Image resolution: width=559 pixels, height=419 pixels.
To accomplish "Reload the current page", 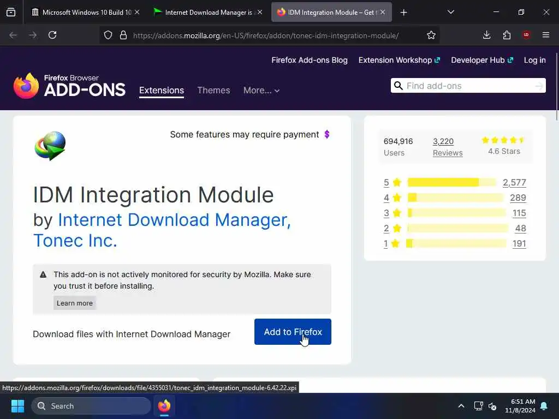I will pyautogui.click(x=52, y=35).
